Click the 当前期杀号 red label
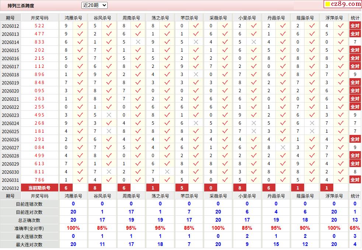The image size is (362, 250). (x=39, y=188)
